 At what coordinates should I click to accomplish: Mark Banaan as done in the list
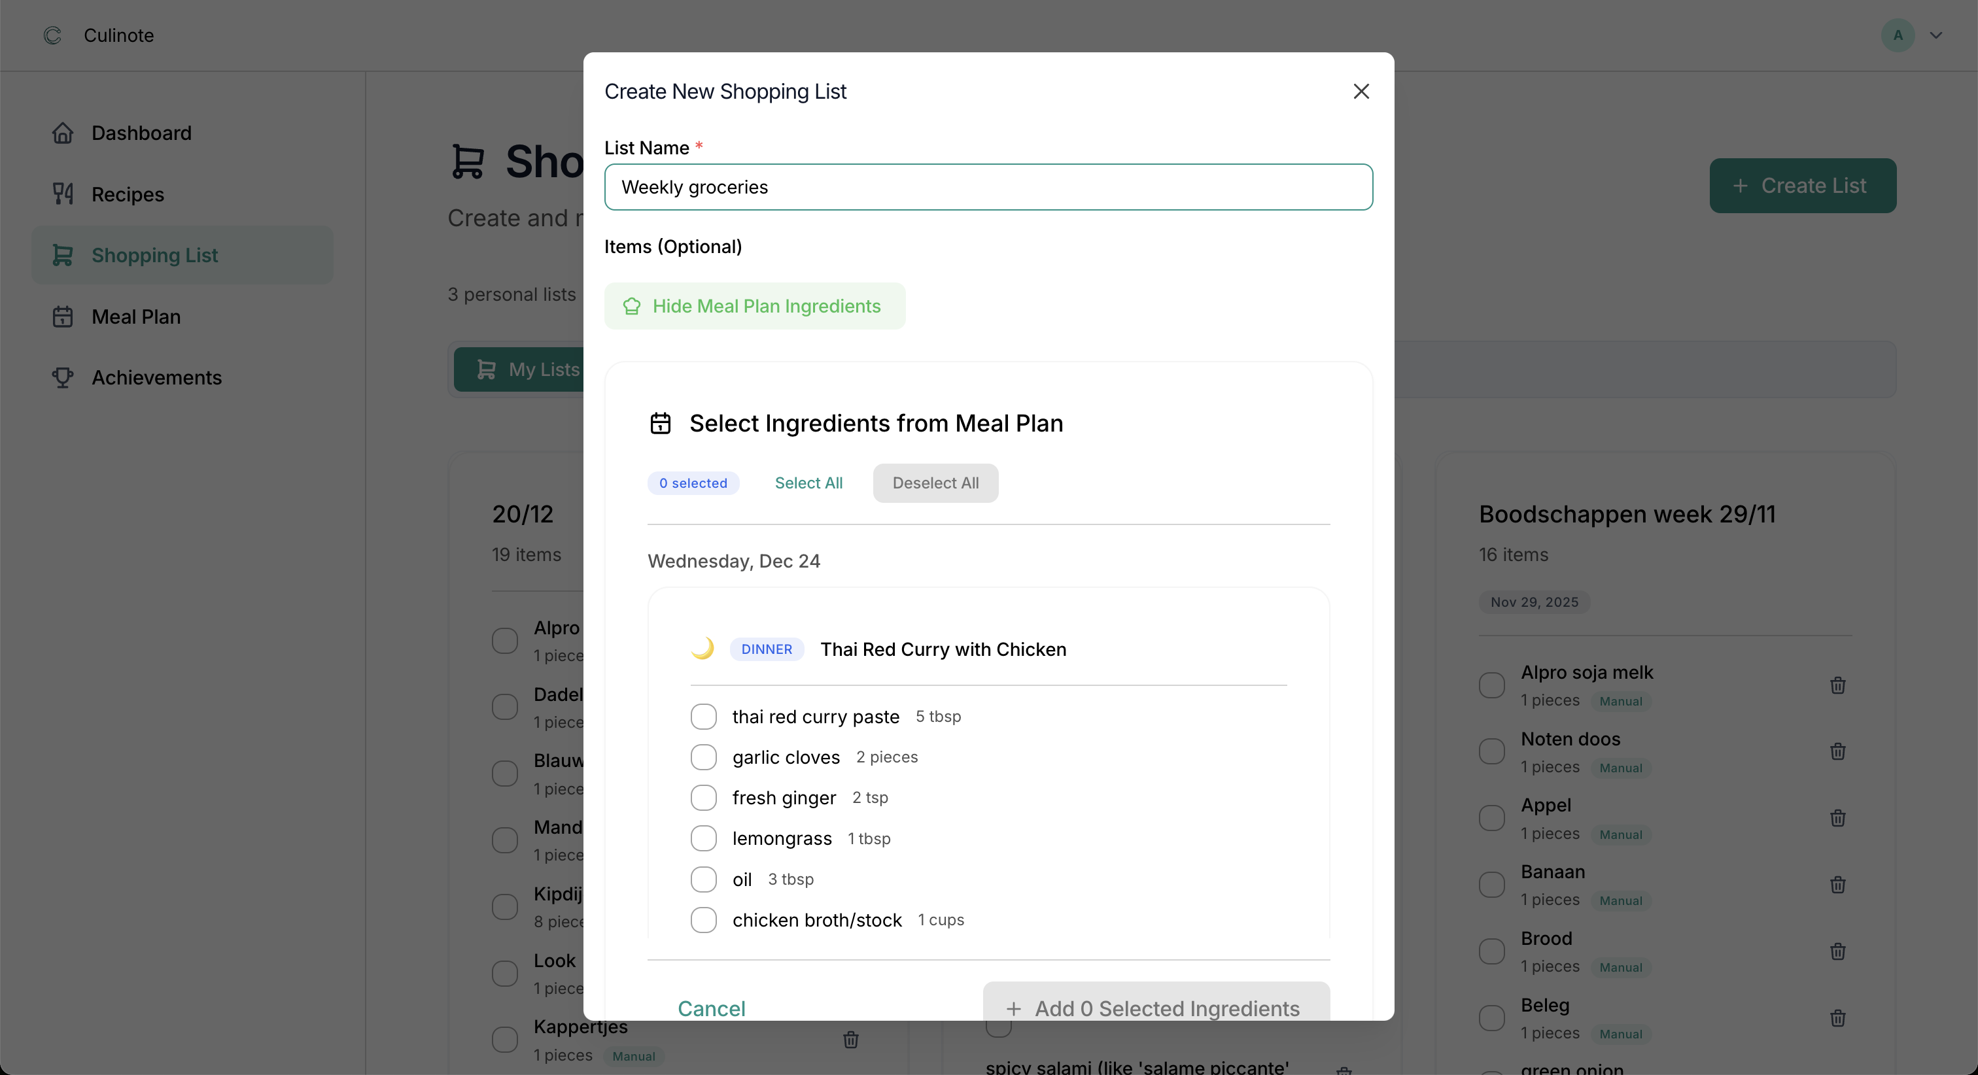pyautogui.click(x=1492, y=884)
